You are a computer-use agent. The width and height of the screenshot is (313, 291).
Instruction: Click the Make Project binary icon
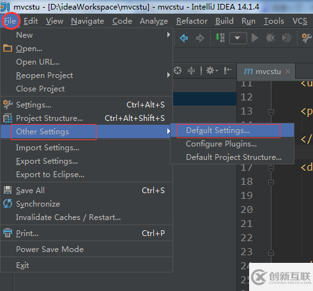(220, 38)
